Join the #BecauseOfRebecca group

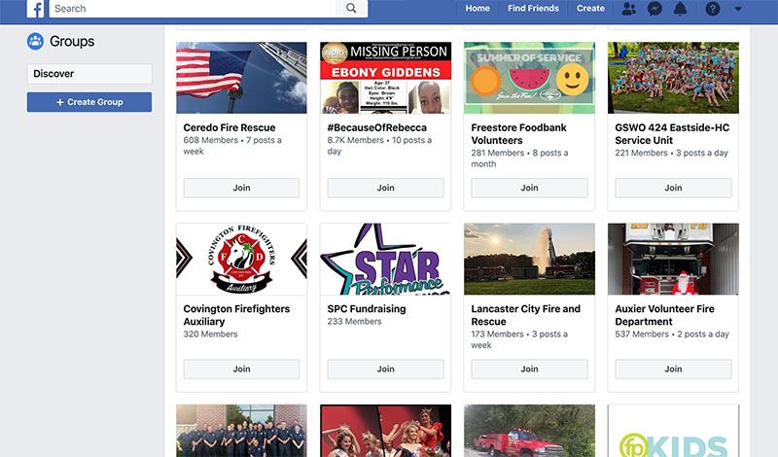pos(385,188)
